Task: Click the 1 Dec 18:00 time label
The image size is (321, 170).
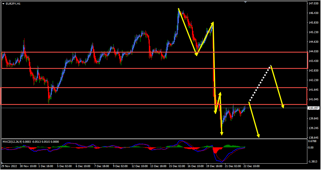Action: pyautogui.click(x=46, y=166)
